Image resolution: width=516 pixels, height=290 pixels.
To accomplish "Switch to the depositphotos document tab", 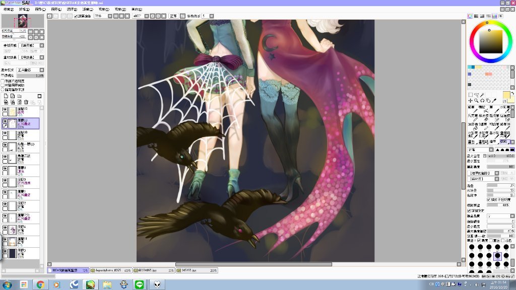I will pyautogui.click(x=110, y=270).
